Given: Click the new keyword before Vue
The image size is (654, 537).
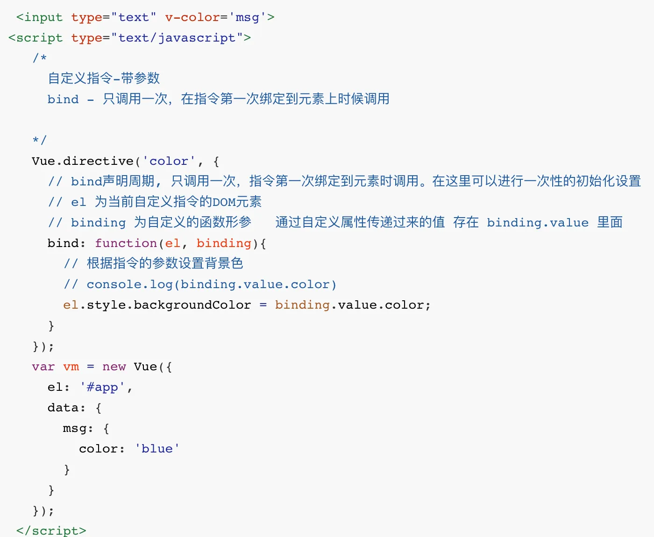Looking at the screenshot, I should click(114, 367).
